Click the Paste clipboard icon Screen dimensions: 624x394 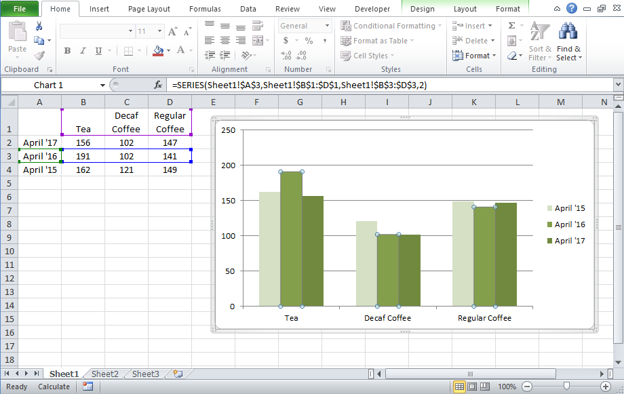(17, 32)
